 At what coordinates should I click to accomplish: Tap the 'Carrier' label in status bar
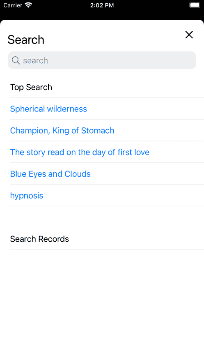(x=13, y=5)
